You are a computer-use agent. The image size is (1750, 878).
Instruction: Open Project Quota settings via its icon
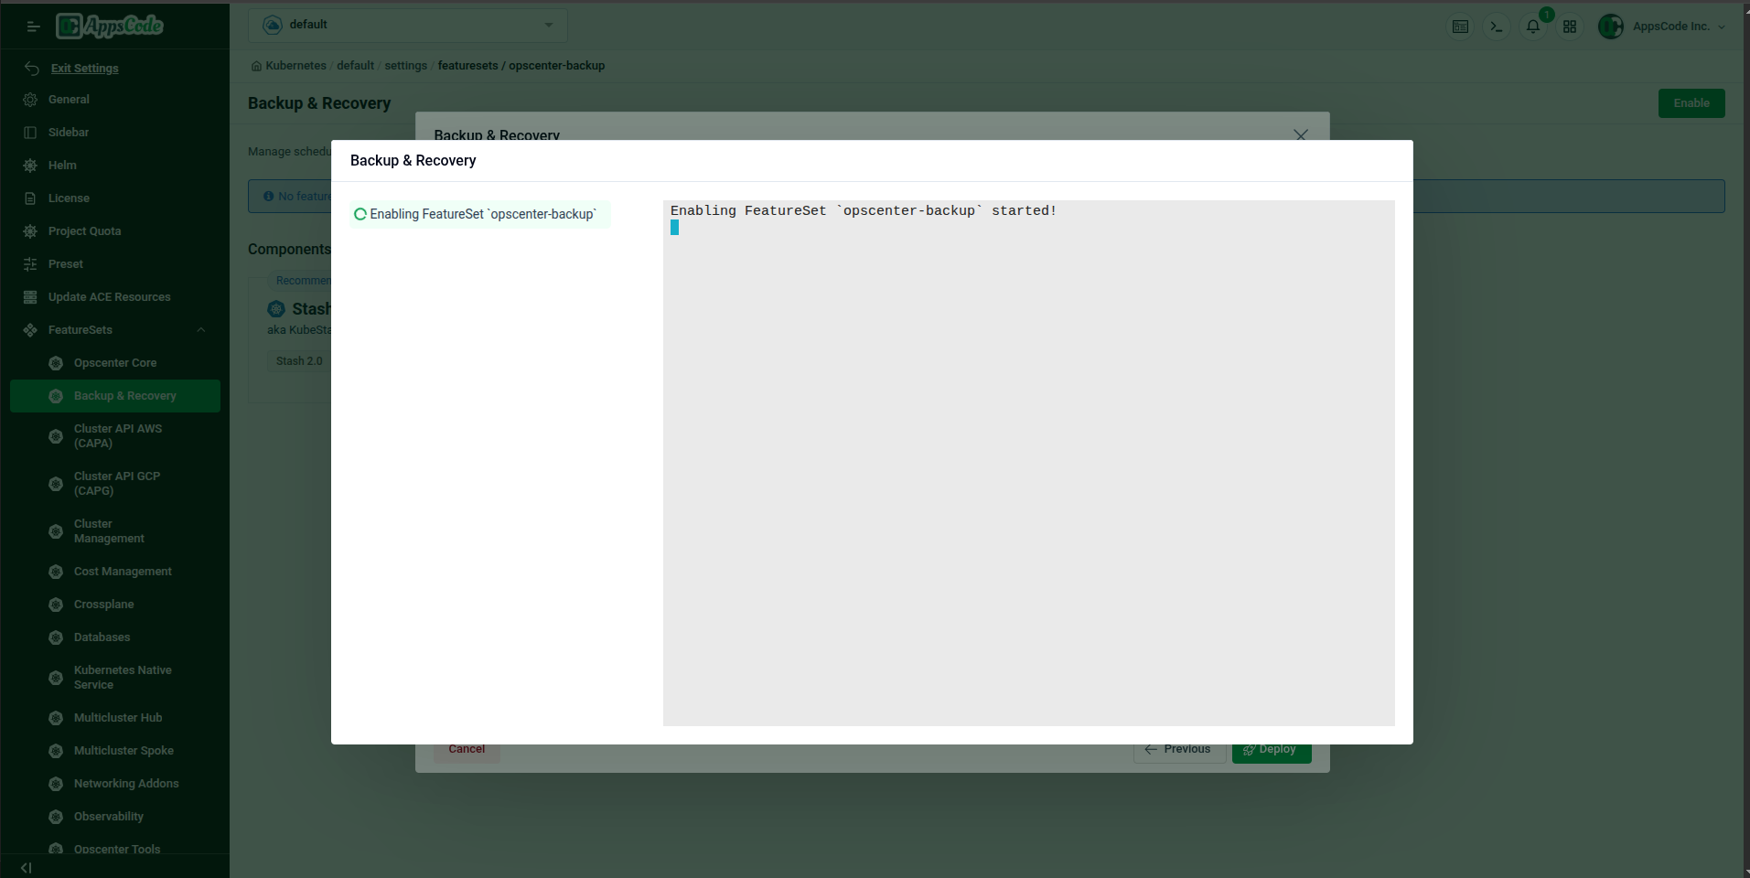(30, 230)
